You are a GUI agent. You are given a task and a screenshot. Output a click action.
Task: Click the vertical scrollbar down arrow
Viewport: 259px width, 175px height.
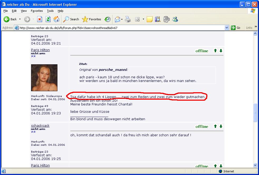[x=255, y=165]
